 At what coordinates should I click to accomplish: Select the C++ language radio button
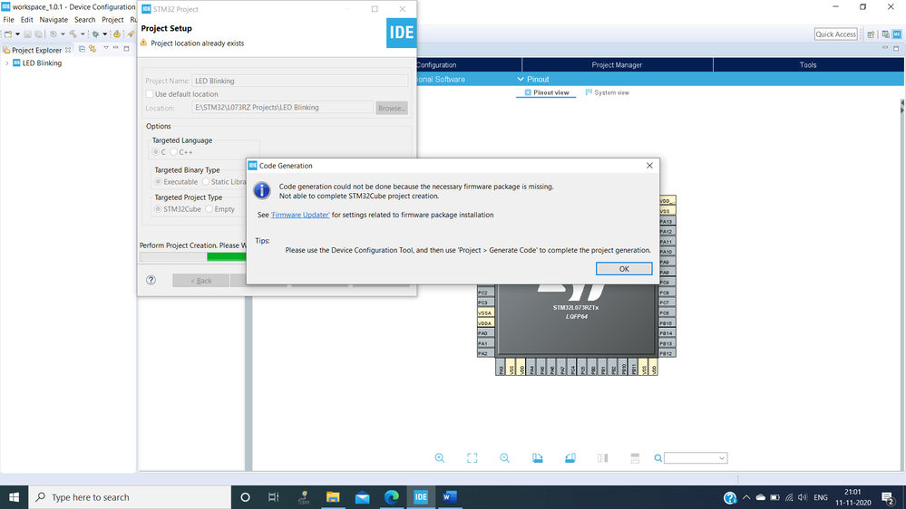[x=173, y=152]
